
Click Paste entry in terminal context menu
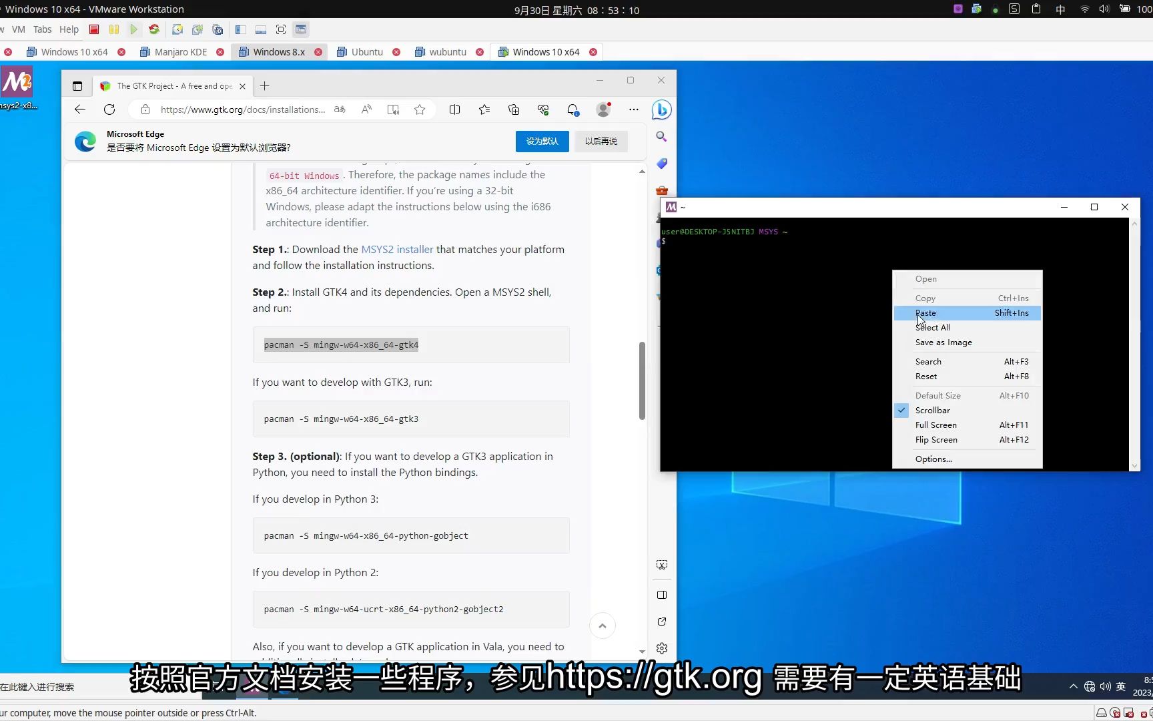[925, 312]
